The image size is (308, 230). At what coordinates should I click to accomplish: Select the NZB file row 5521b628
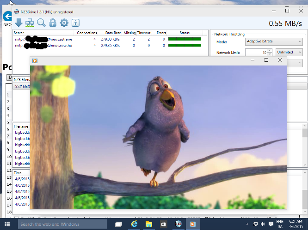point(22,86)
